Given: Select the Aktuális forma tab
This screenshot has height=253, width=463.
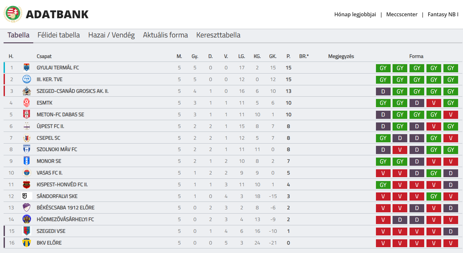Looking at the screenshot, I should [165, 35].
